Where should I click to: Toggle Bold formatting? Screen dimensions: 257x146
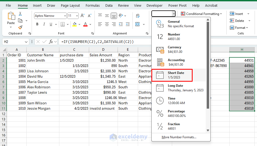tap(37, 24)
